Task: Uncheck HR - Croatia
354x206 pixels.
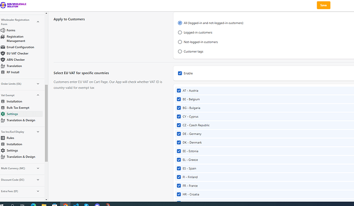Action: pyautogui.click(x=179, y=194)
